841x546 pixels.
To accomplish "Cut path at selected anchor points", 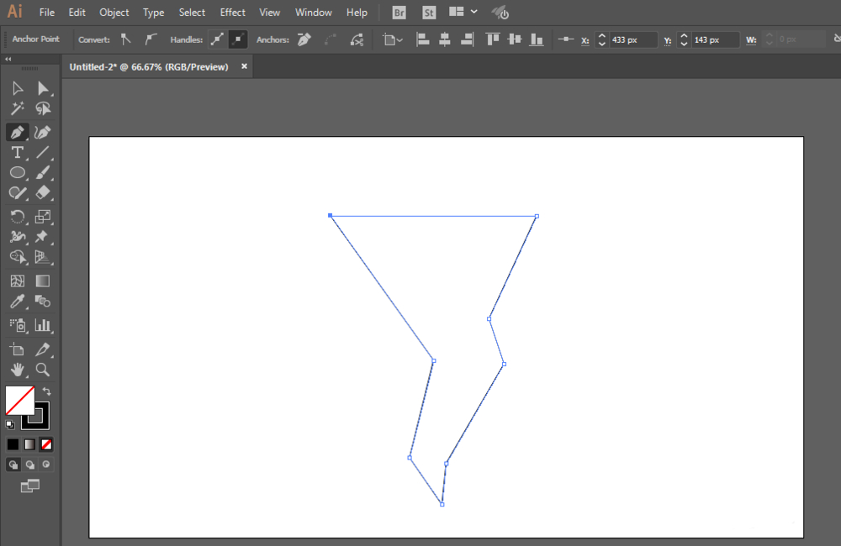I will pos(357,39).
